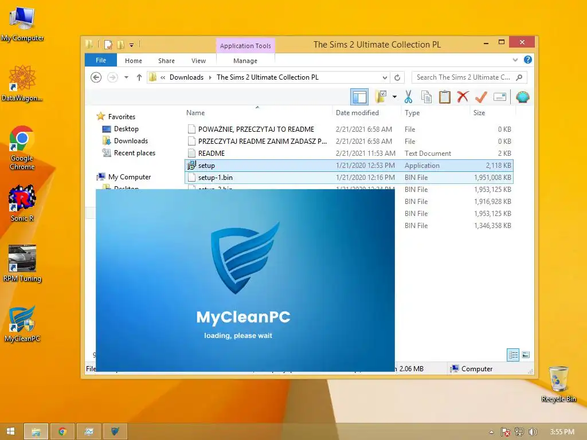Open the View ribbon tab

click(198, 61)
